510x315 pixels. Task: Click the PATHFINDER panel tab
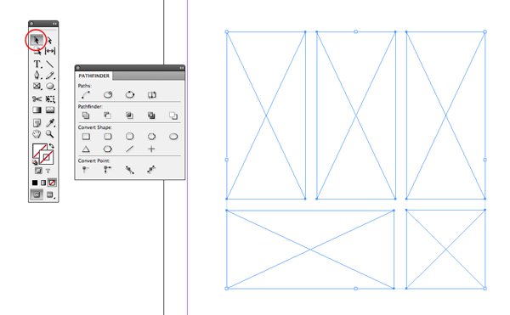(x=93, y=76)
